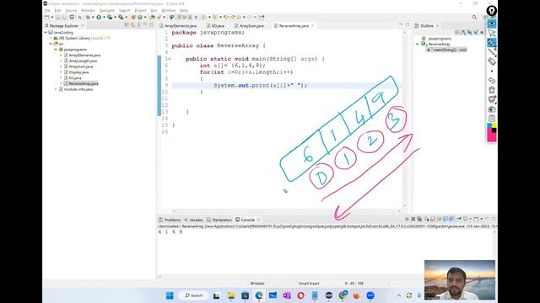The width and height of the screenshot is (540, 303).
Task: Close the ReverseArray.java editor tab
Action: coord(313,26)
